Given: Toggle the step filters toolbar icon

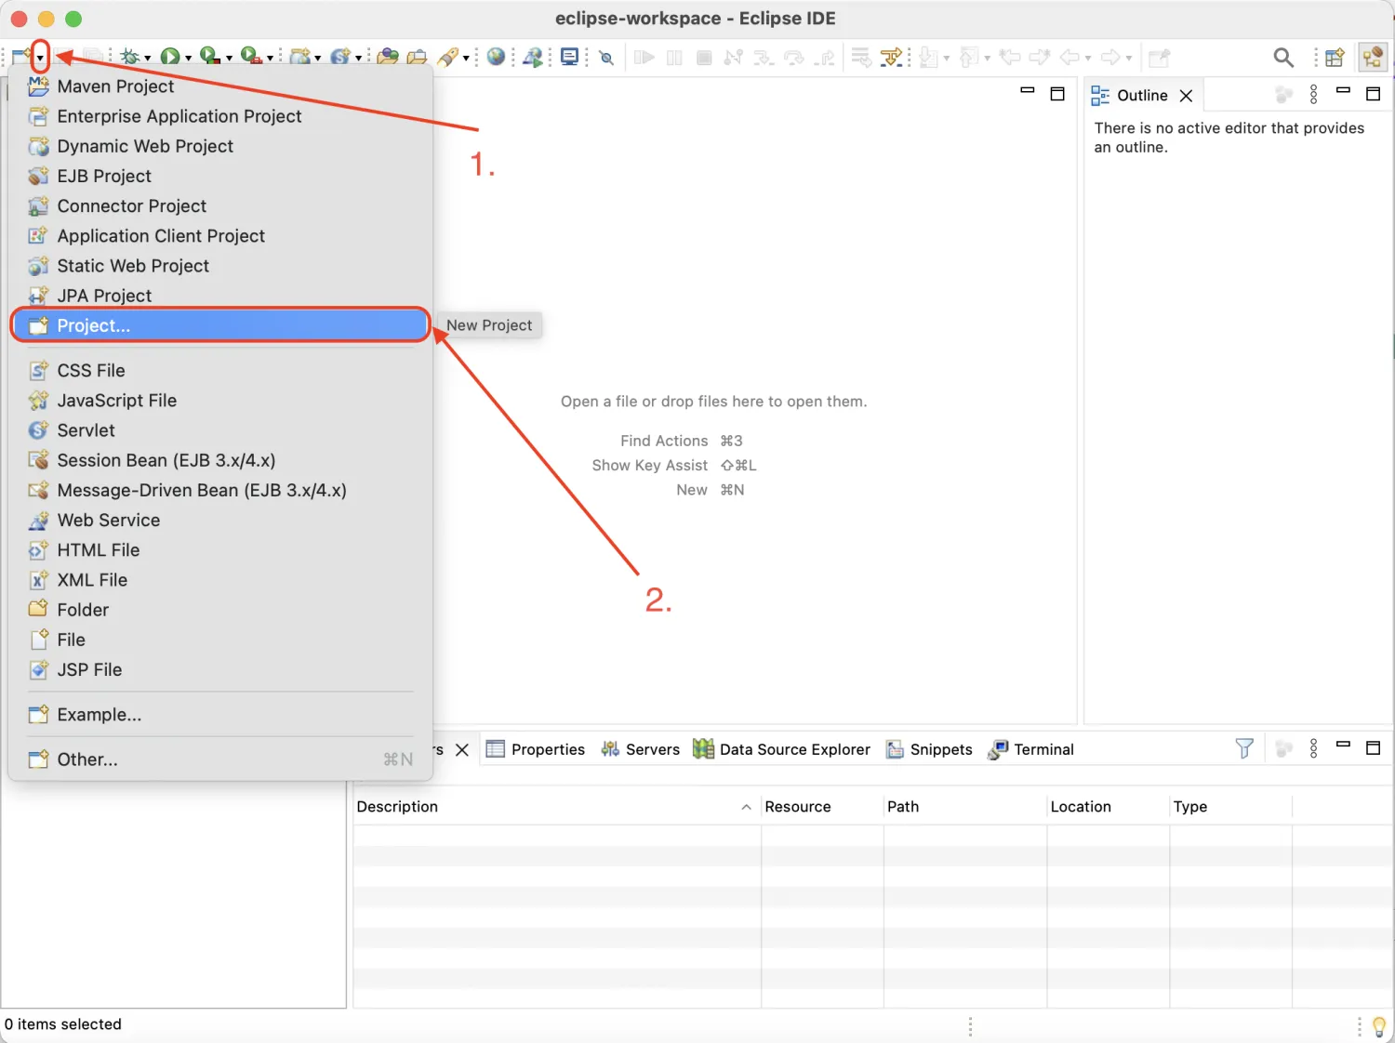Looking at the screenshot, I should (892, 58).
